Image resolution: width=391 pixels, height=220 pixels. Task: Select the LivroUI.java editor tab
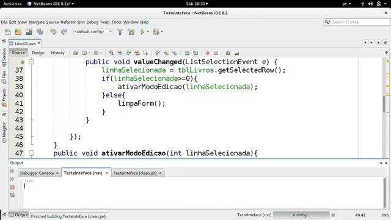(25, 43)
